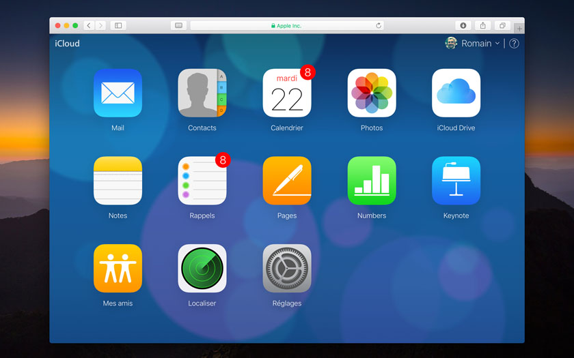Click the Notes label text
574x358 pixels.
118,215
